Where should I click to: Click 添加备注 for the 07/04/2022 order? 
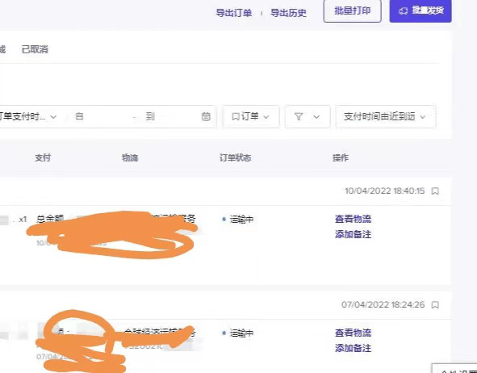tap(353, 348)
